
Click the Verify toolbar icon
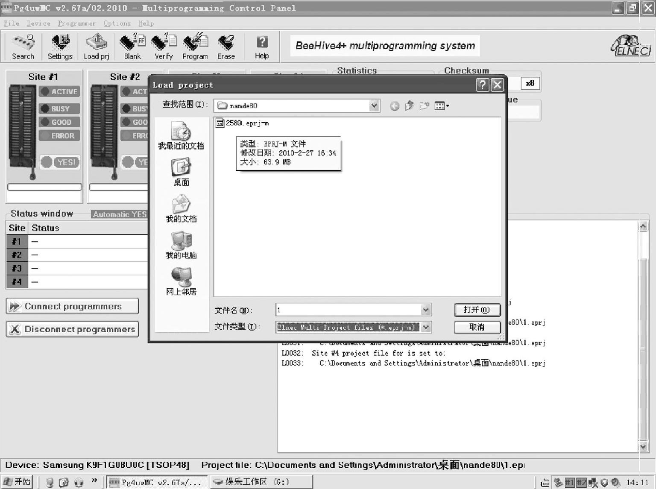pos(164,47)
